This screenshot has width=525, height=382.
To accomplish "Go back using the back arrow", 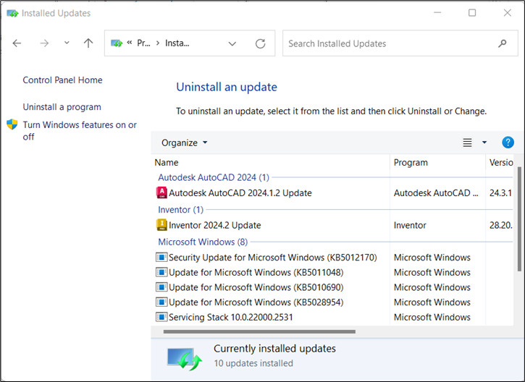I will click(17, 43).
